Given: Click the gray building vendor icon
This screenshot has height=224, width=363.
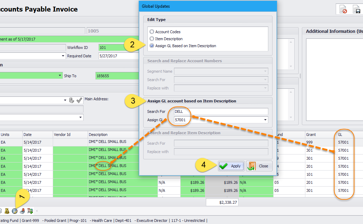Looking at the screenshot, I should [x=72, y=100].
